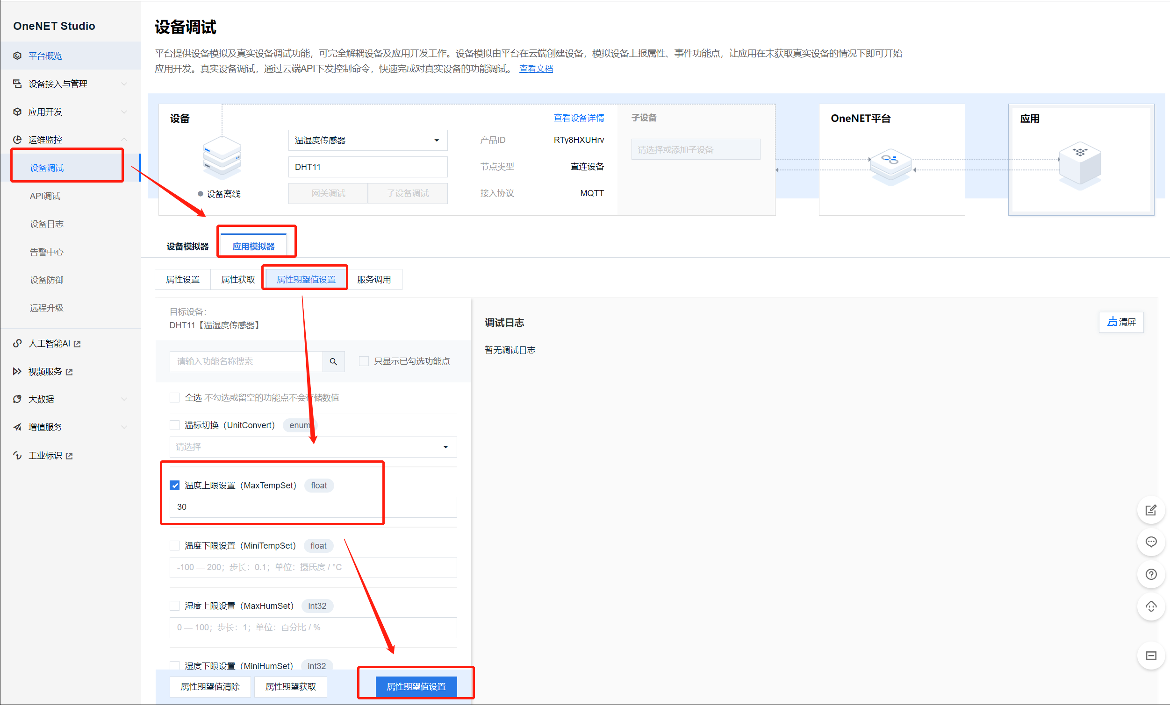Uncheck the 温度上限设置 MaxTempSet checkbox
The width and height of the screenshot is (1170, 705).
(x=175, y=486)
